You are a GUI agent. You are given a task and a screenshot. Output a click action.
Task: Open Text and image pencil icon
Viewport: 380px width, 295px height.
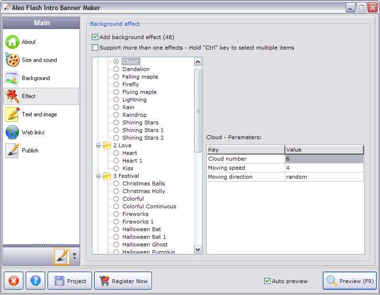(x=12, y=114)
